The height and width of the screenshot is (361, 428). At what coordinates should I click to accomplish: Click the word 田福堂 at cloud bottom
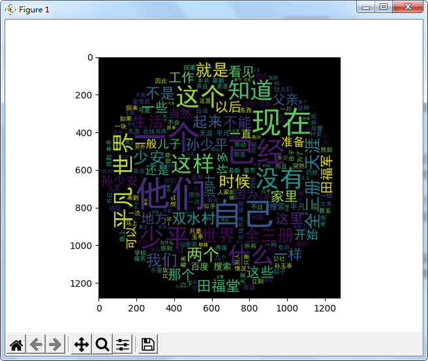point(219,286)
